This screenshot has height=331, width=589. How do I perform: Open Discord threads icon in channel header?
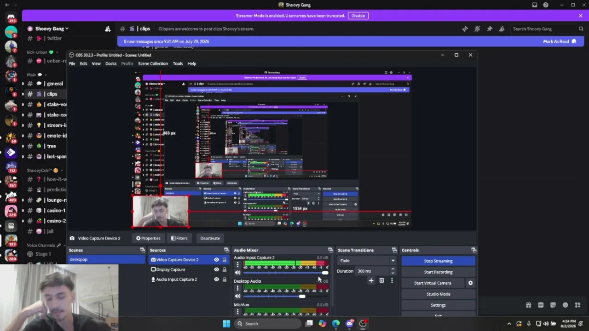coord(465,29)
